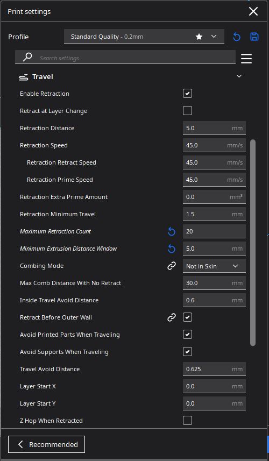Reset Maximum Retraction Count to default
This screenshot has width=269, height=461.
[172, 232]
